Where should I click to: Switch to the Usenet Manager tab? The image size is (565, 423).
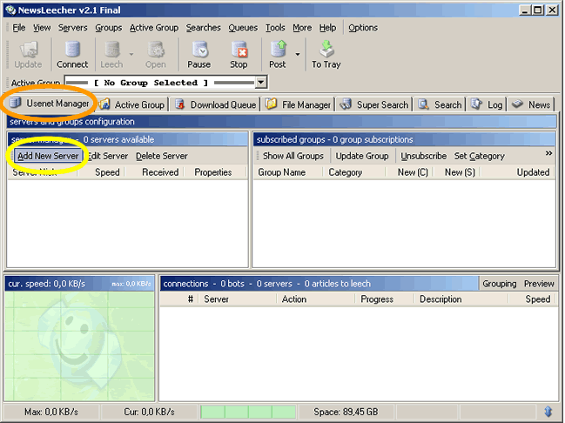coord(50,104)
